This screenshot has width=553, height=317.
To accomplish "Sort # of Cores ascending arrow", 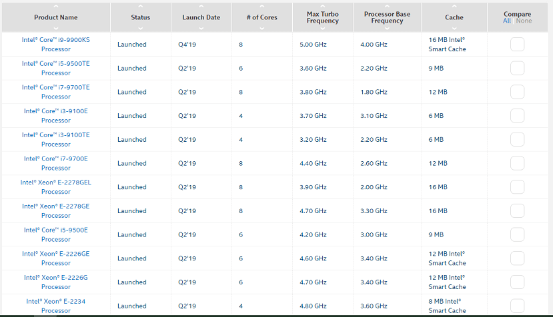I will point(261,7).
